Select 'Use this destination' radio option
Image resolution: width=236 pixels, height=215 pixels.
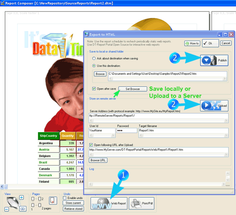pyautogui.click(x=94, y=66)
